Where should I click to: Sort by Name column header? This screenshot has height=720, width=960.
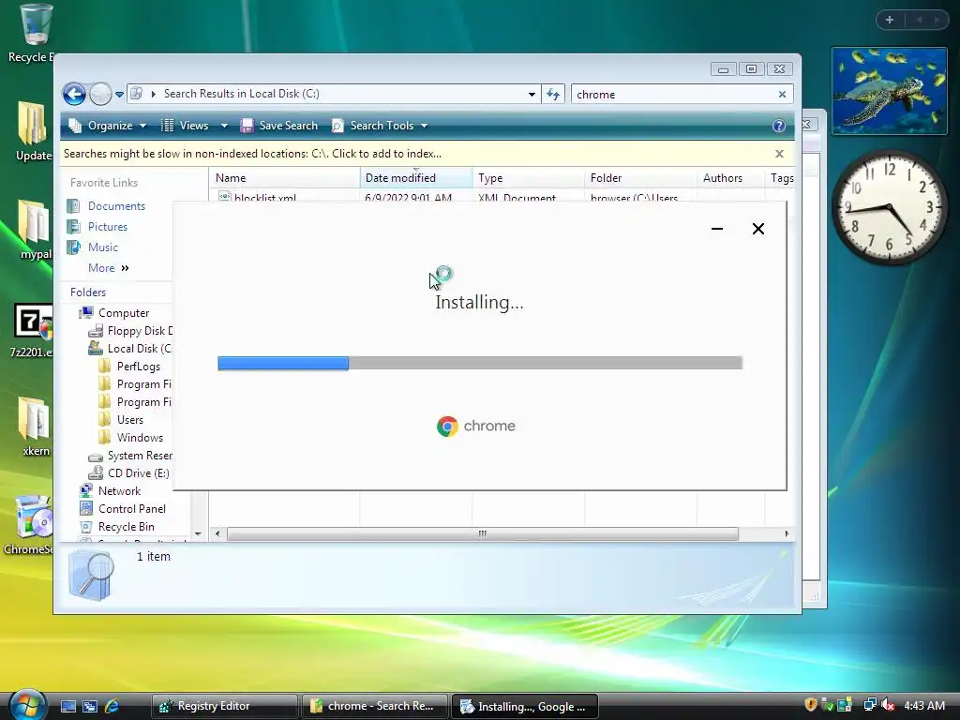[x=285, y=177]
